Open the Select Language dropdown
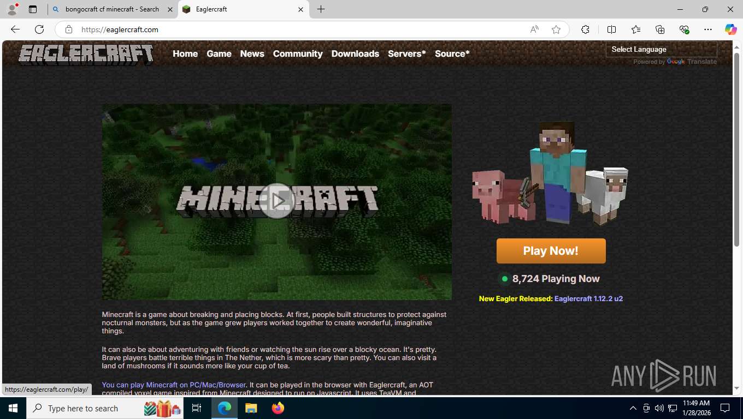Image resolution: width=743 pixels, height=419 pixels. click(x=661, y=49)
